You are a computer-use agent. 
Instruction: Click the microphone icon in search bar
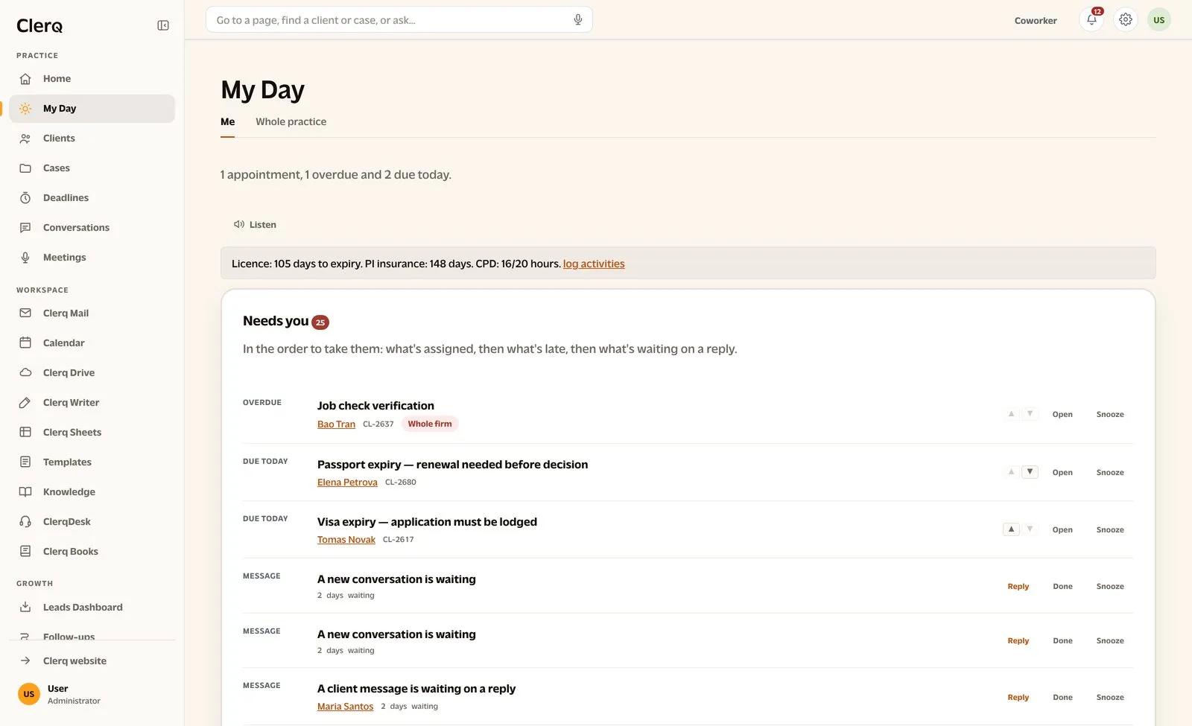(577, 20)
